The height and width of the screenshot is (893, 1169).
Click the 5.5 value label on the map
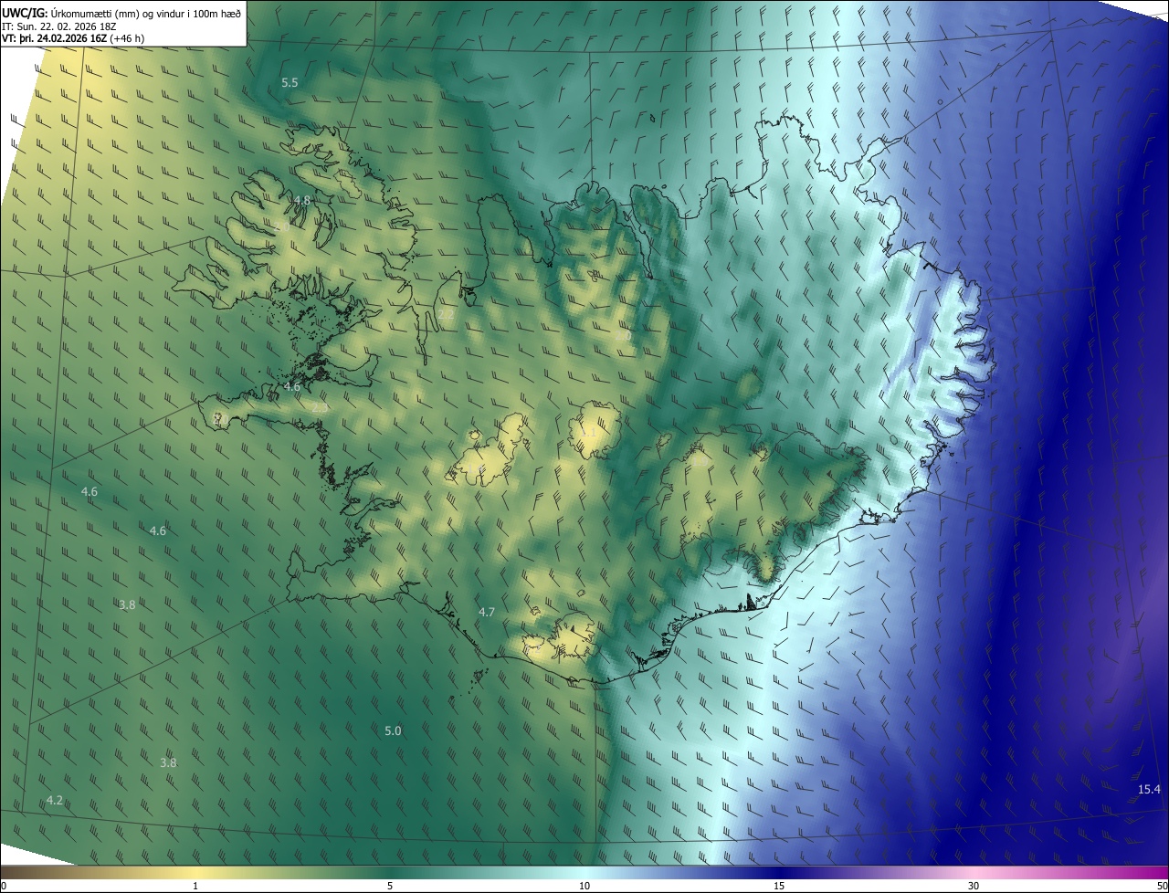290,83
